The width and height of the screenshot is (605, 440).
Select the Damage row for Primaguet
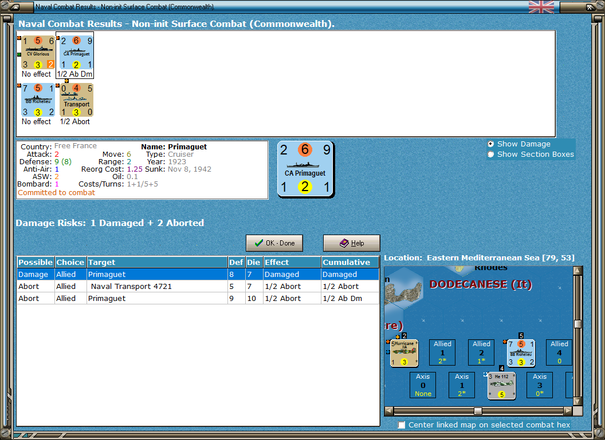[x=198, y=274]
